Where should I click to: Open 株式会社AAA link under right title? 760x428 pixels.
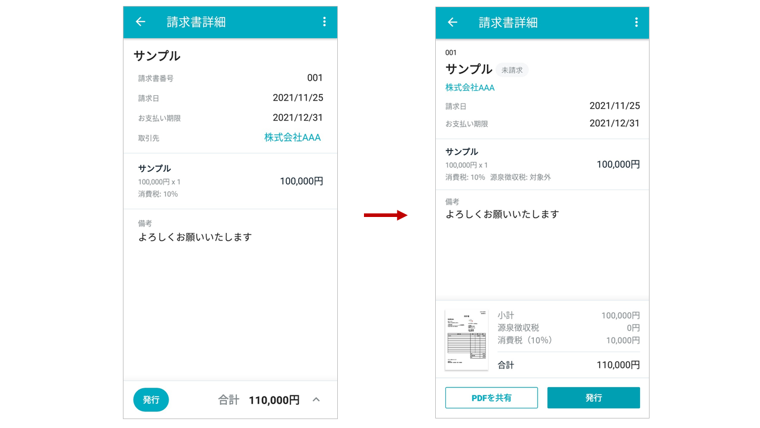[x=470, y=87]
